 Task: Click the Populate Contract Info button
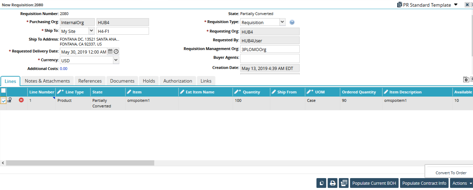click(x=424, y=183)
